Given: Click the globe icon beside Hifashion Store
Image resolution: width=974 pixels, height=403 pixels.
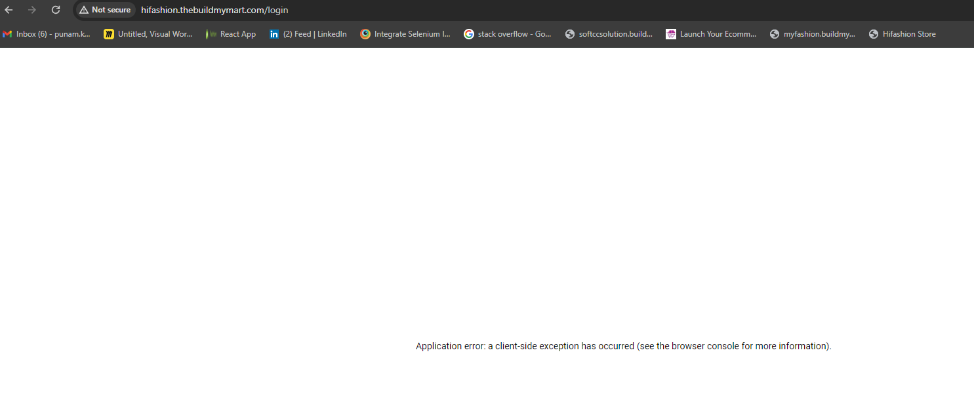Looking at the screenshot, I should (x=874, y=34).
